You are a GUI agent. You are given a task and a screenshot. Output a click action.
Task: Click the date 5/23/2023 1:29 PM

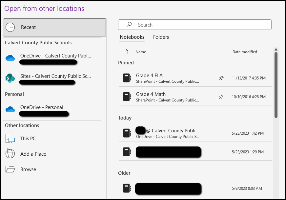248,152
